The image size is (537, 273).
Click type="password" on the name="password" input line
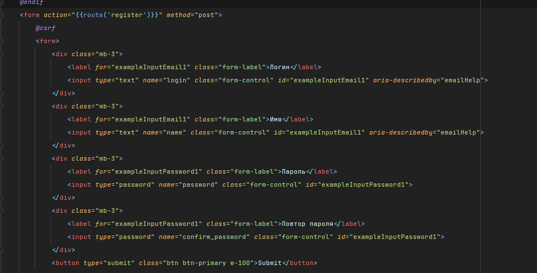point(125,184)
